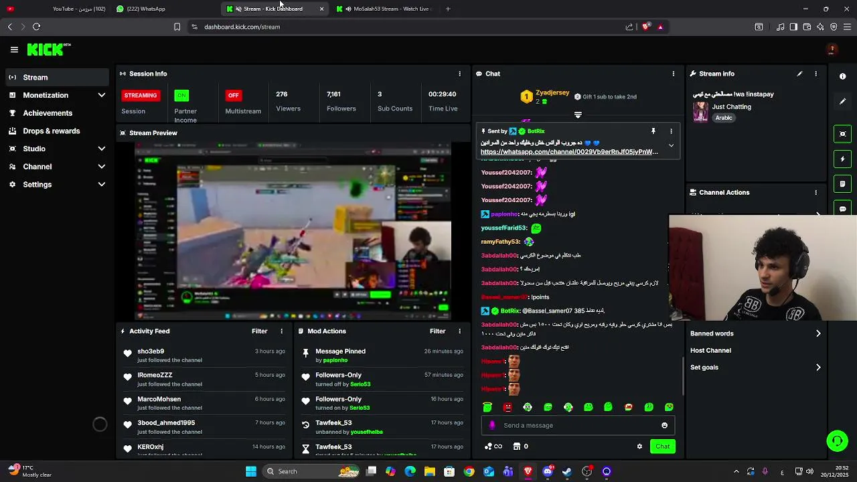This screenshot has width=857, height=482.
Task: Open Discord from the taskbar
Action: [x=548, y=471]
